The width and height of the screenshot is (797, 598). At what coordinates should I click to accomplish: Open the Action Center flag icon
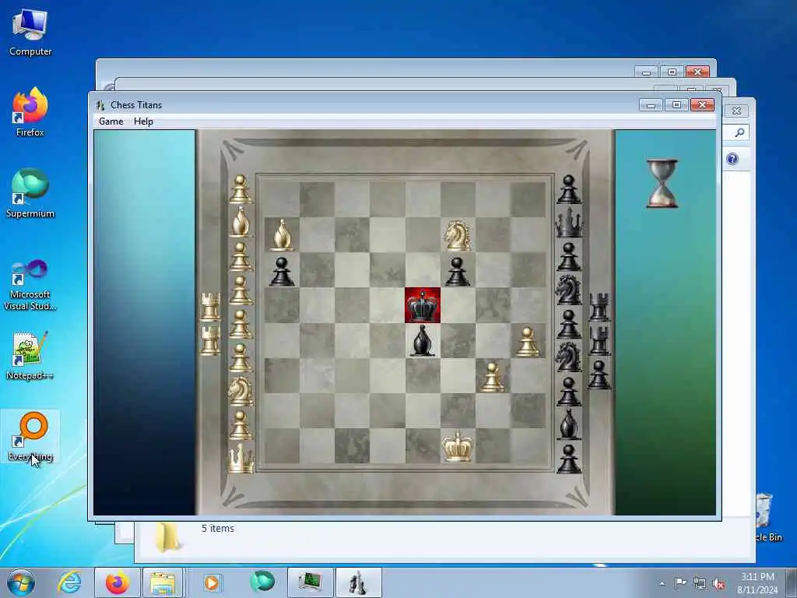pos(680,583)
